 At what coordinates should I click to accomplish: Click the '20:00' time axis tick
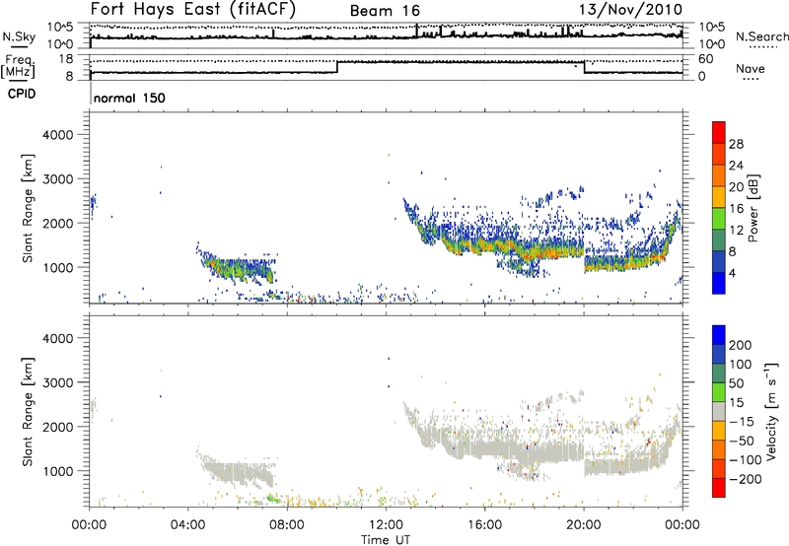[583, 525]
